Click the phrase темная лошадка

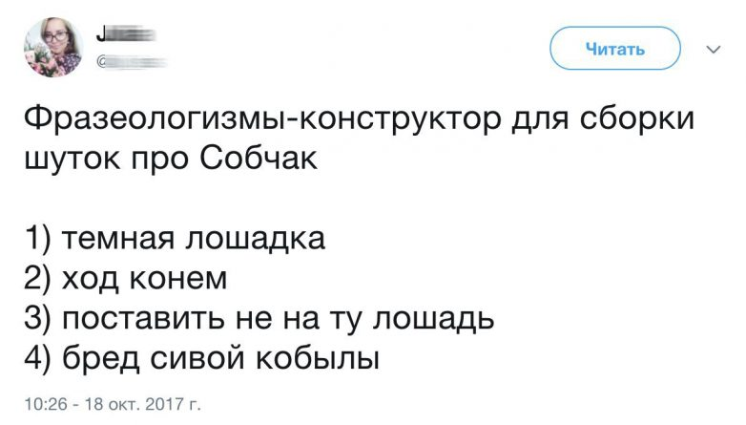coord(195,237)
